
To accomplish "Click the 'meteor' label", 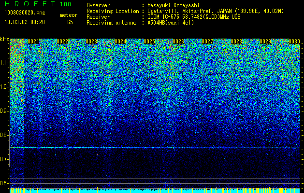I will (69, 15).
